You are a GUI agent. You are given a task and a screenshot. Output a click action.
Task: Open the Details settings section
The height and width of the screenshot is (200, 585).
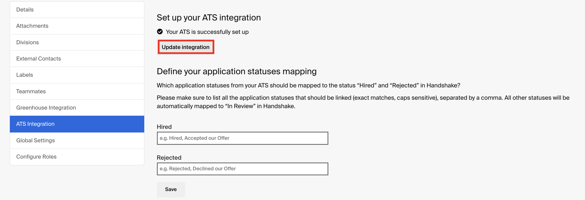(x=77, y=10)
